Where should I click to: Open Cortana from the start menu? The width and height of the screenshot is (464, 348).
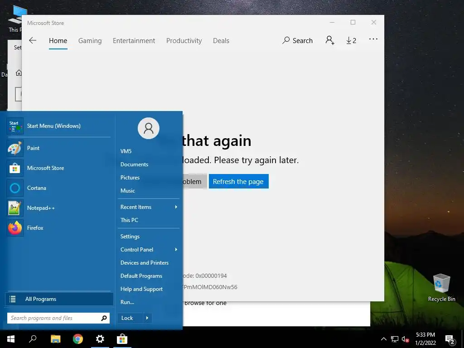click(58, 188)
